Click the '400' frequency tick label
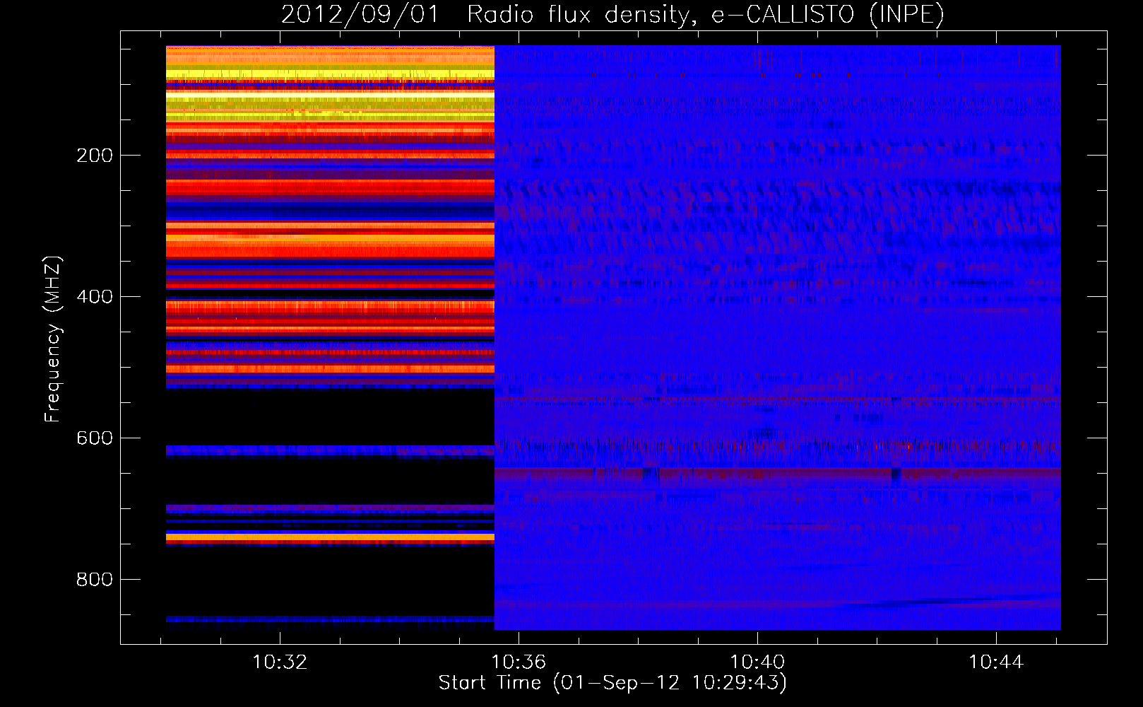The image size is (1143, 707). [95, 297]
